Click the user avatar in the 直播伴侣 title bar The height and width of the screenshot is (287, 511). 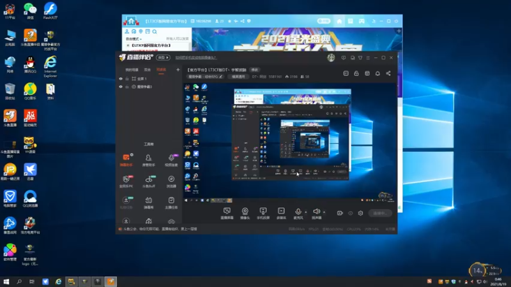pos(331,57)
